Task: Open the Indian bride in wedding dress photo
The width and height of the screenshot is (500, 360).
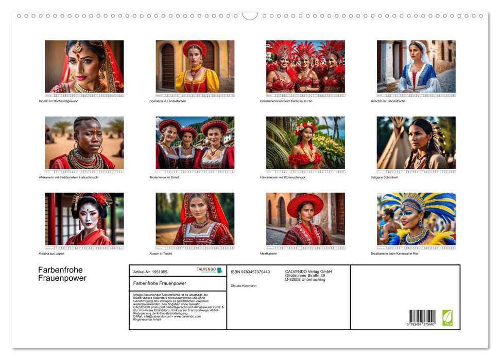Action: point(84,66)
